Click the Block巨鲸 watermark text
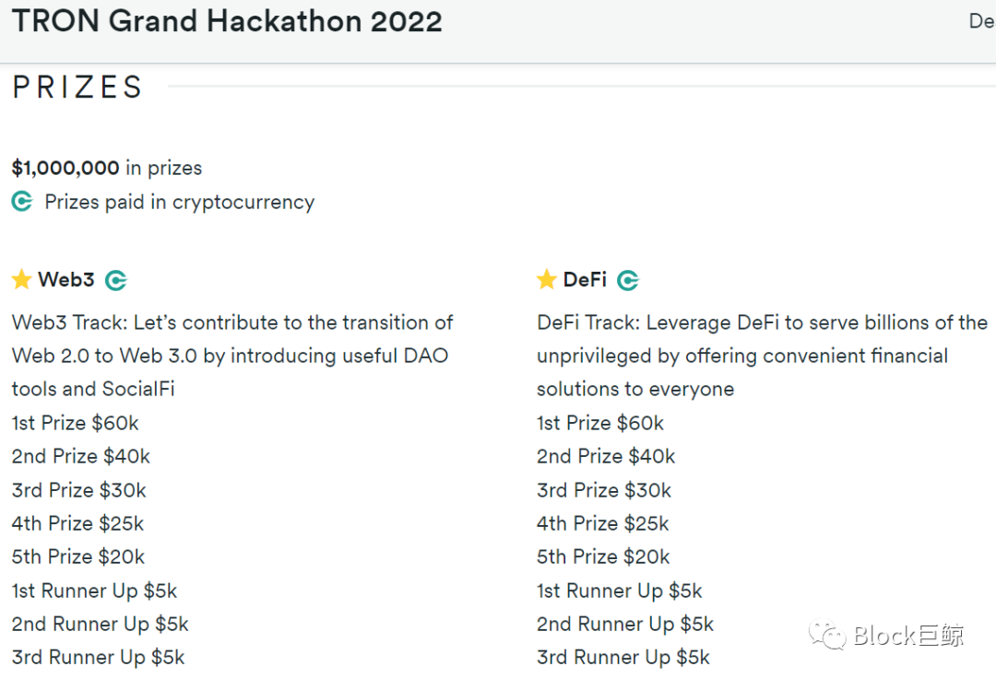The height and width of the screenshot is (678, 996). point(908,636)
